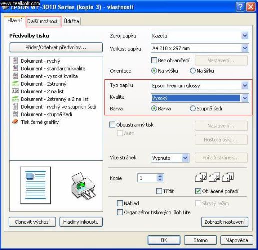Click icon of Dokument - rychlý ve stupních šedi
Screen dimensions: 258x250
(x=15, y=106)
